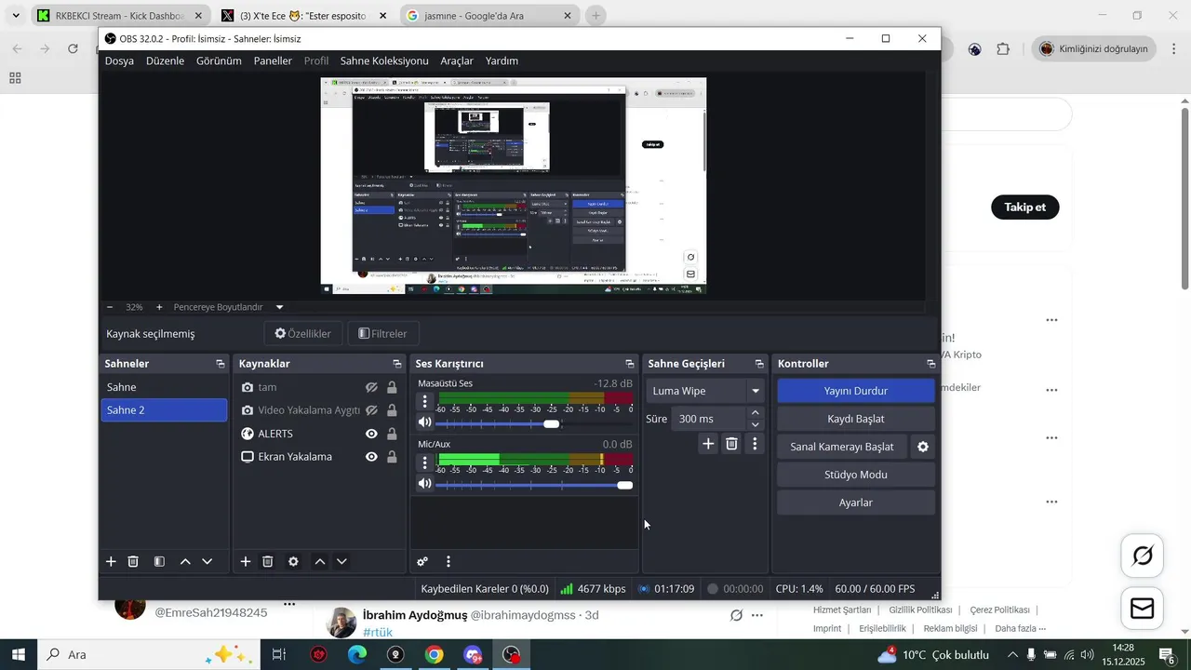This screenshot has width=1191, height=670.
Task: Open Araçlar menu
Action: pos(457,60)
